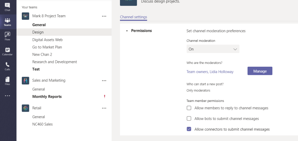Screen dimensions: 298x141
Task: Click the Retail team avatar icon
Action: pos(25,108)
